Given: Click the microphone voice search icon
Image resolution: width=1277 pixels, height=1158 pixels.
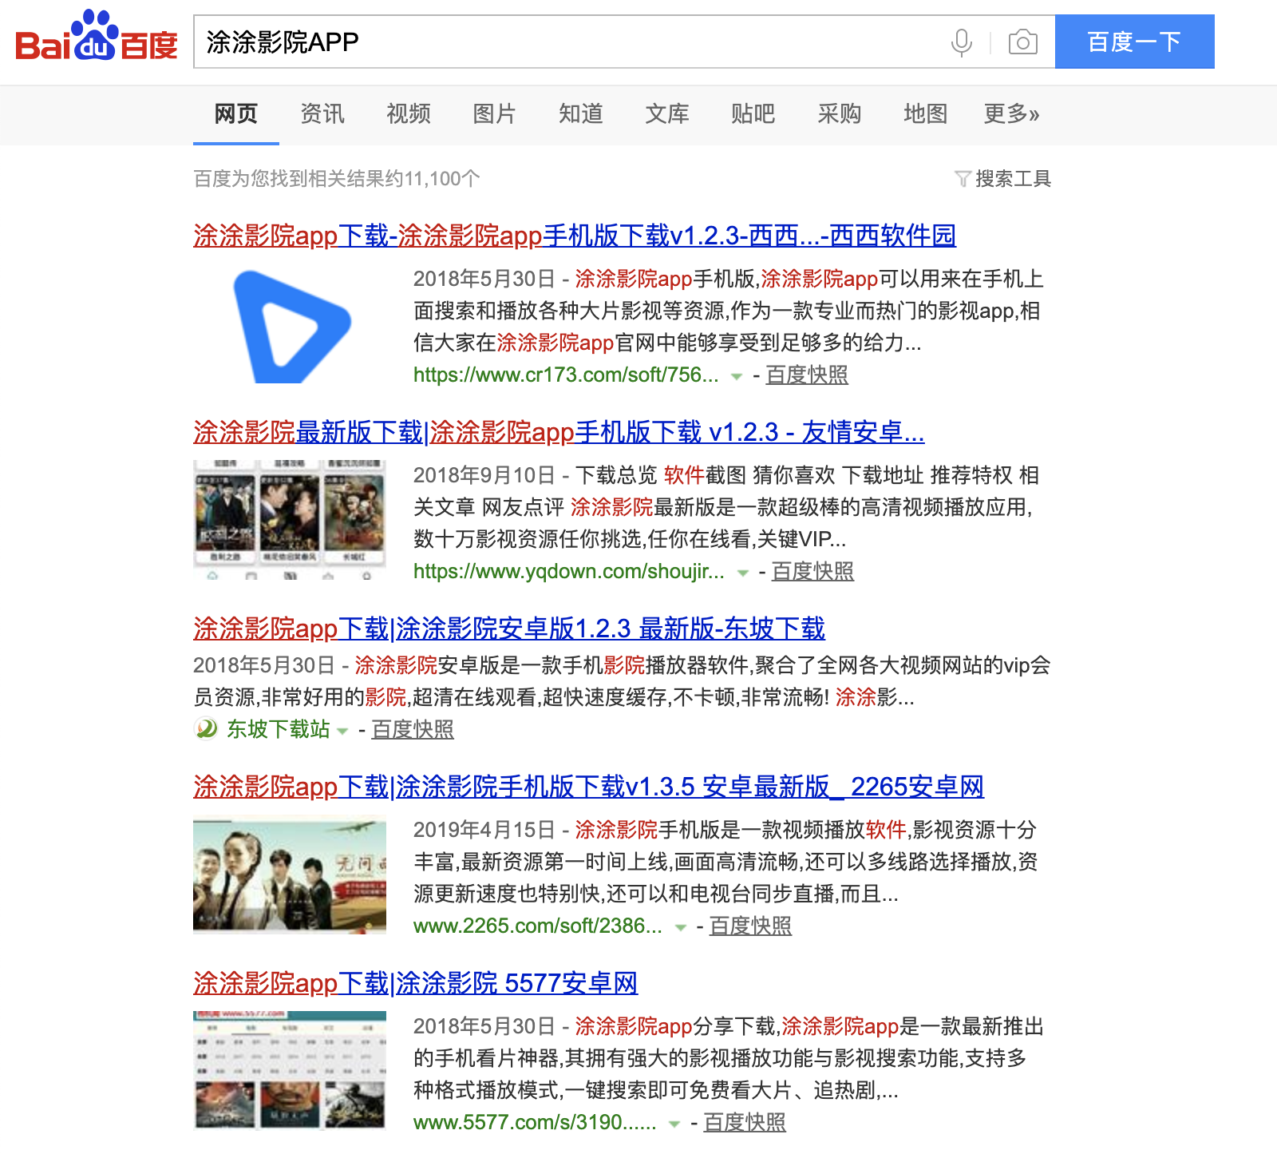Looking at the screenshot, I should pos(962,42).
